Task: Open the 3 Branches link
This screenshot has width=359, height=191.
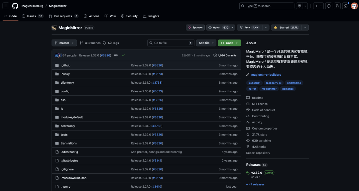Action: pyautogui.click(x=90, y=43)
